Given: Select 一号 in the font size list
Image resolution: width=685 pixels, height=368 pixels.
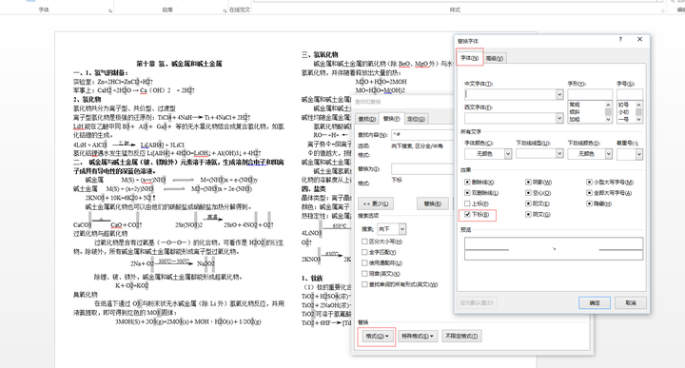Looking at the screenshot, I should tap(623, 119).
